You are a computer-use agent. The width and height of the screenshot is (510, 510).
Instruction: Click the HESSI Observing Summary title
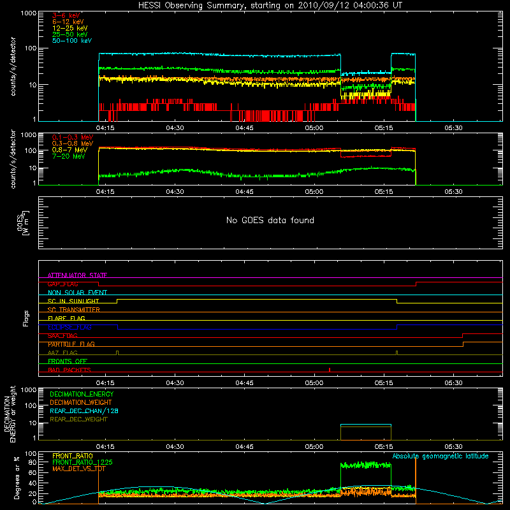click(270, 6)
